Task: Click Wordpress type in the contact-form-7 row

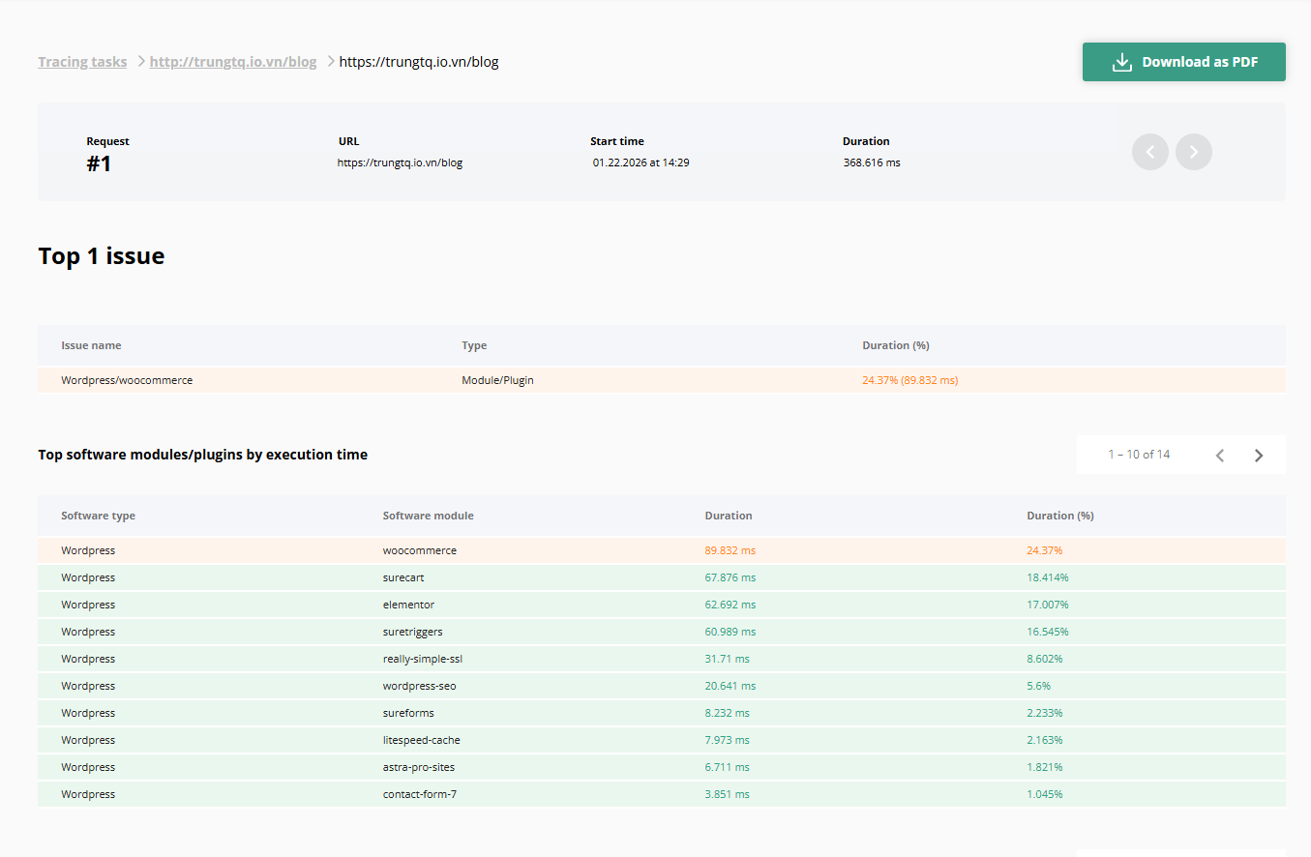Action: pyautogui.click(x=88, y=794)
